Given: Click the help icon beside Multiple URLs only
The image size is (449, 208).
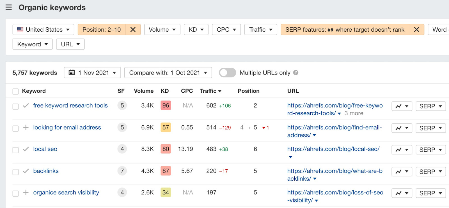Looking at the screenshot, I should 295,73.
